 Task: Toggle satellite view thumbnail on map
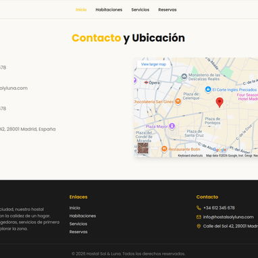coord(143,148)
